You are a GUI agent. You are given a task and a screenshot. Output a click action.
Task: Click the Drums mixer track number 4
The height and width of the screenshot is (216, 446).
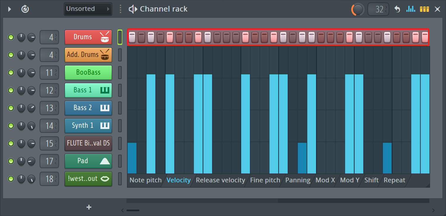click(x=49, y=37)
